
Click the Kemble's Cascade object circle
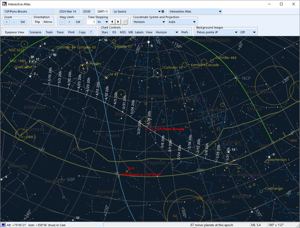(x=184, y=65)
